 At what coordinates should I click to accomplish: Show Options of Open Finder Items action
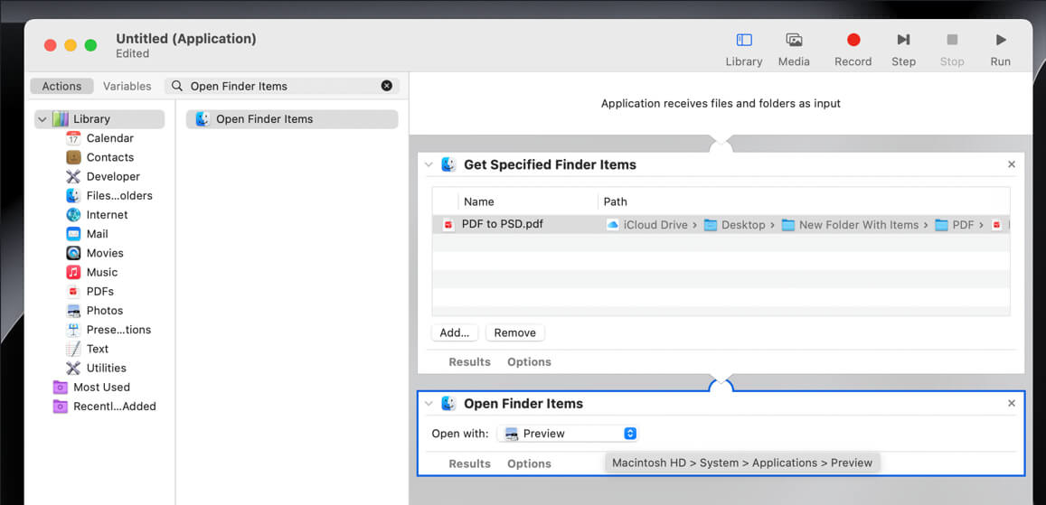click(529, 463)
